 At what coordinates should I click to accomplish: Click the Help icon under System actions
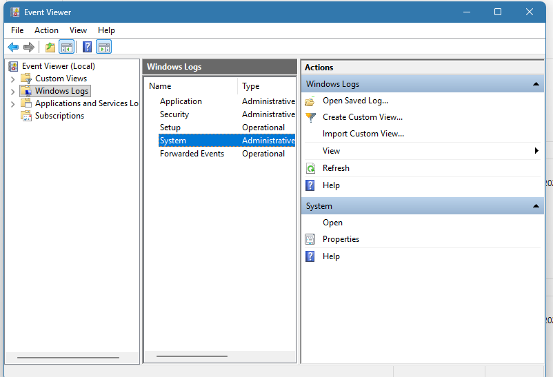pos(310,256)
